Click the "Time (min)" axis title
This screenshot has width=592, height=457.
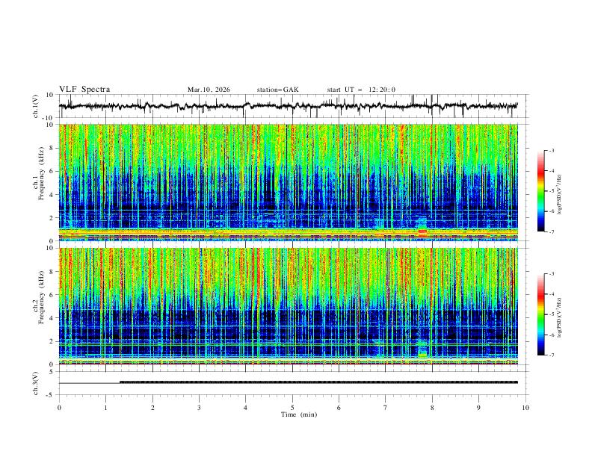(299, 414)
